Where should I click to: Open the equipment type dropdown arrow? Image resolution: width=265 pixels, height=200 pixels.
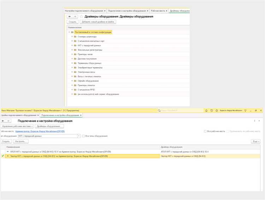[x=79, y=136]
